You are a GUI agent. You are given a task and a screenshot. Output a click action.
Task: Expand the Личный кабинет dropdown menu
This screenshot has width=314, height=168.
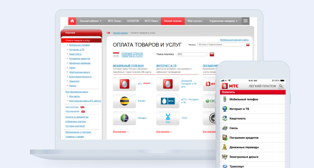[91, 21]
